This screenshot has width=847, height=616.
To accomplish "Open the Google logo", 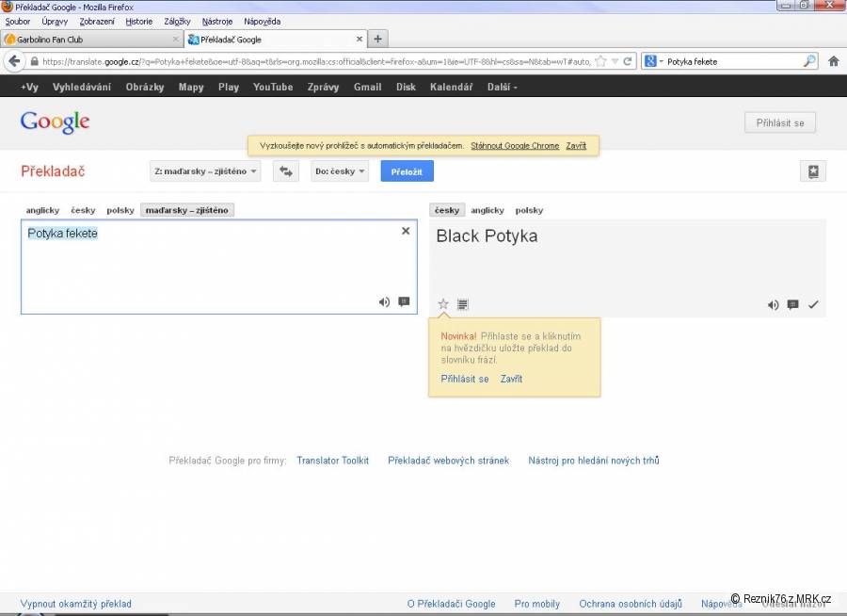I will click(x=55, y=122).
